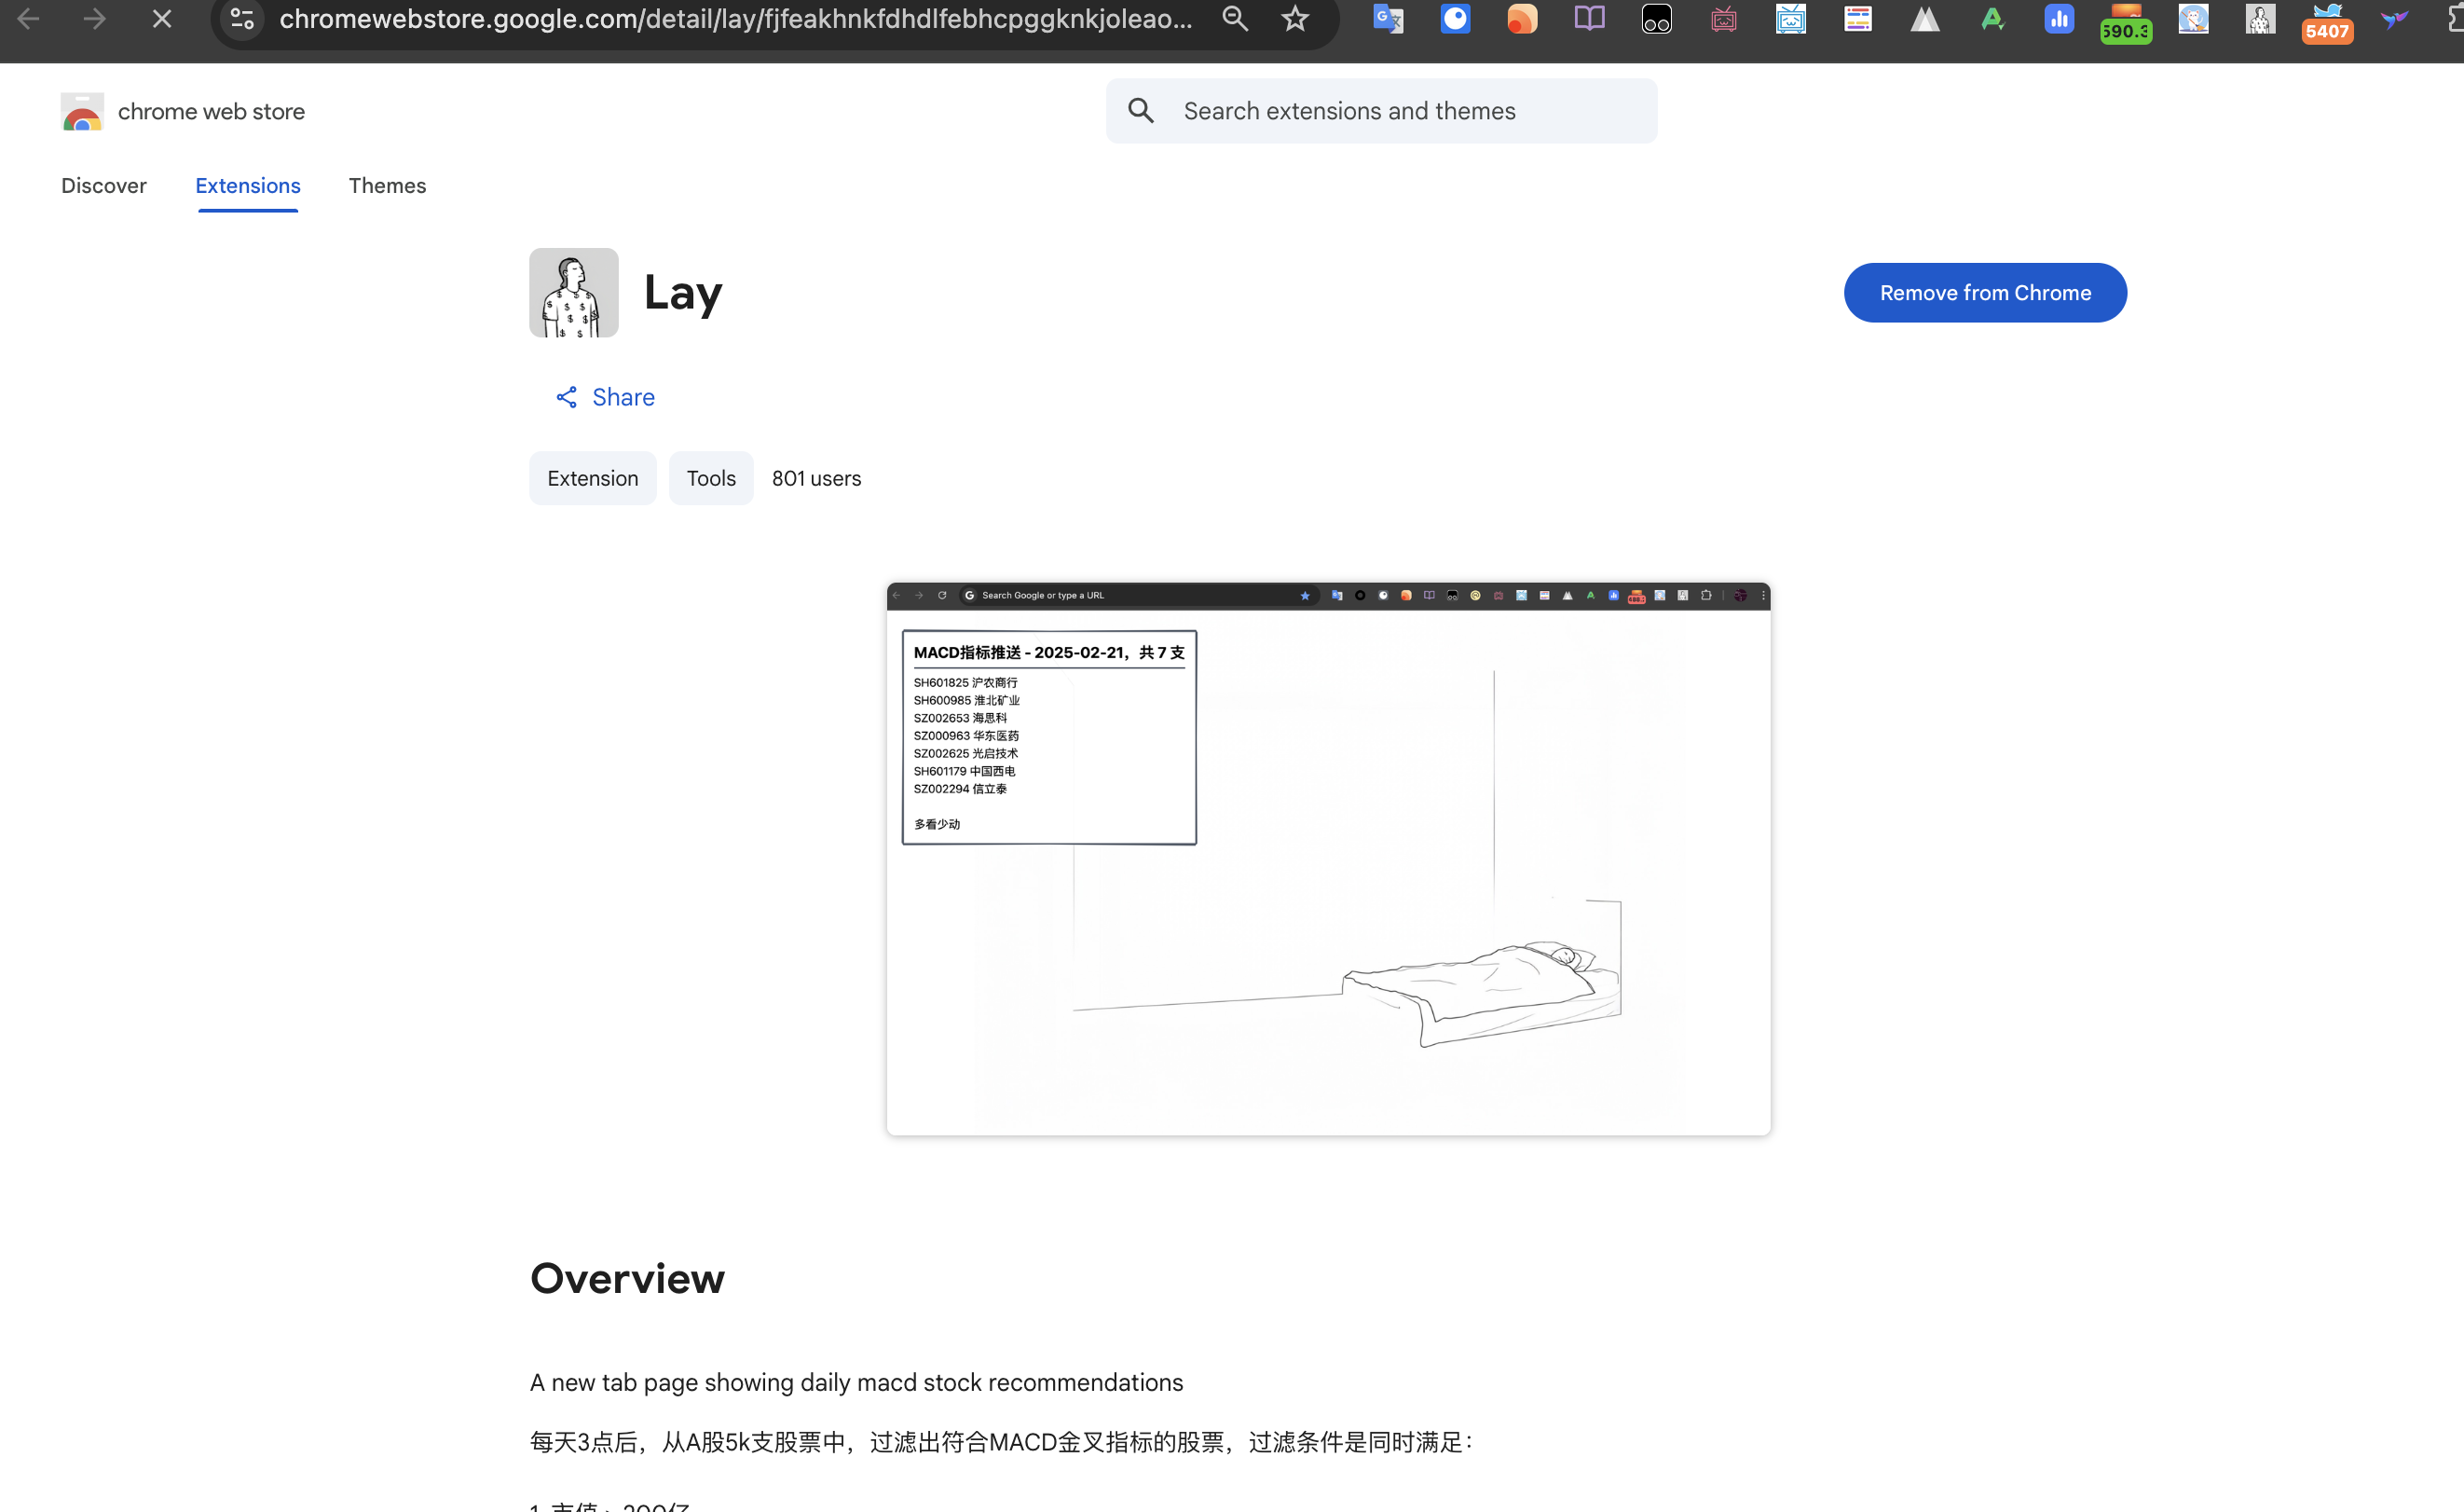2464x1512 pixels.
Task: Click the Lay extension avatar image
Action: 574,293
